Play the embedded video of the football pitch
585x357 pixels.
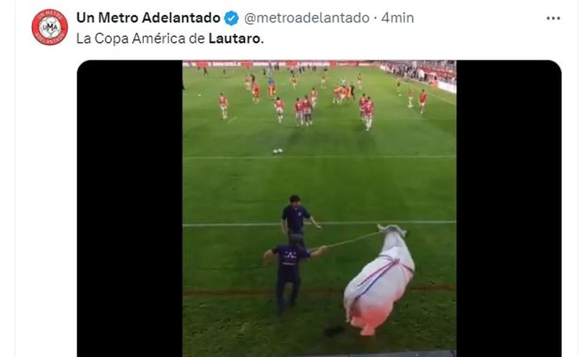click(319, 209)
